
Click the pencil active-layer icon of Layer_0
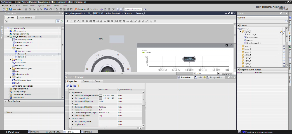(281, 32)
